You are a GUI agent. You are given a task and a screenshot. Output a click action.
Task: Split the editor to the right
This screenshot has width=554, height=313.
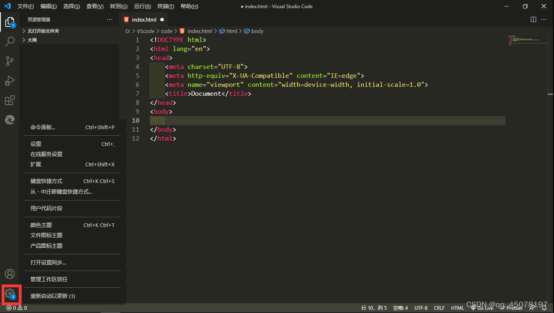click(x=533, y=20)
